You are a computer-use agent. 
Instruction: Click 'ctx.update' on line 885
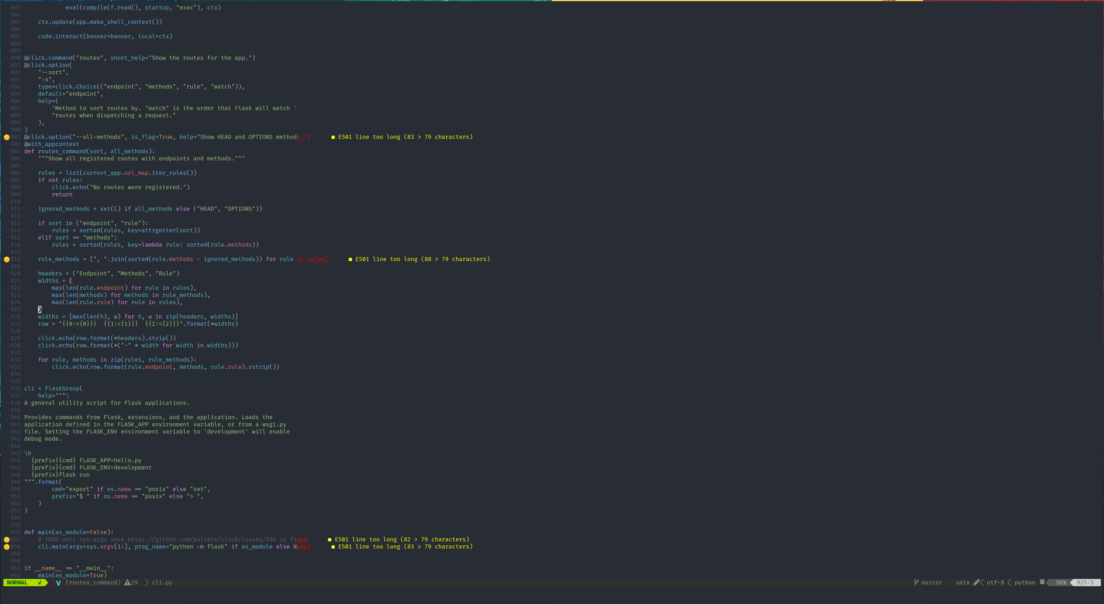55,22
